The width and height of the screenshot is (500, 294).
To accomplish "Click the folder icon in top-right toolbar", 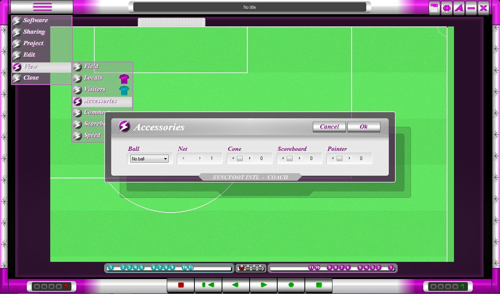I will coord(434,8).
